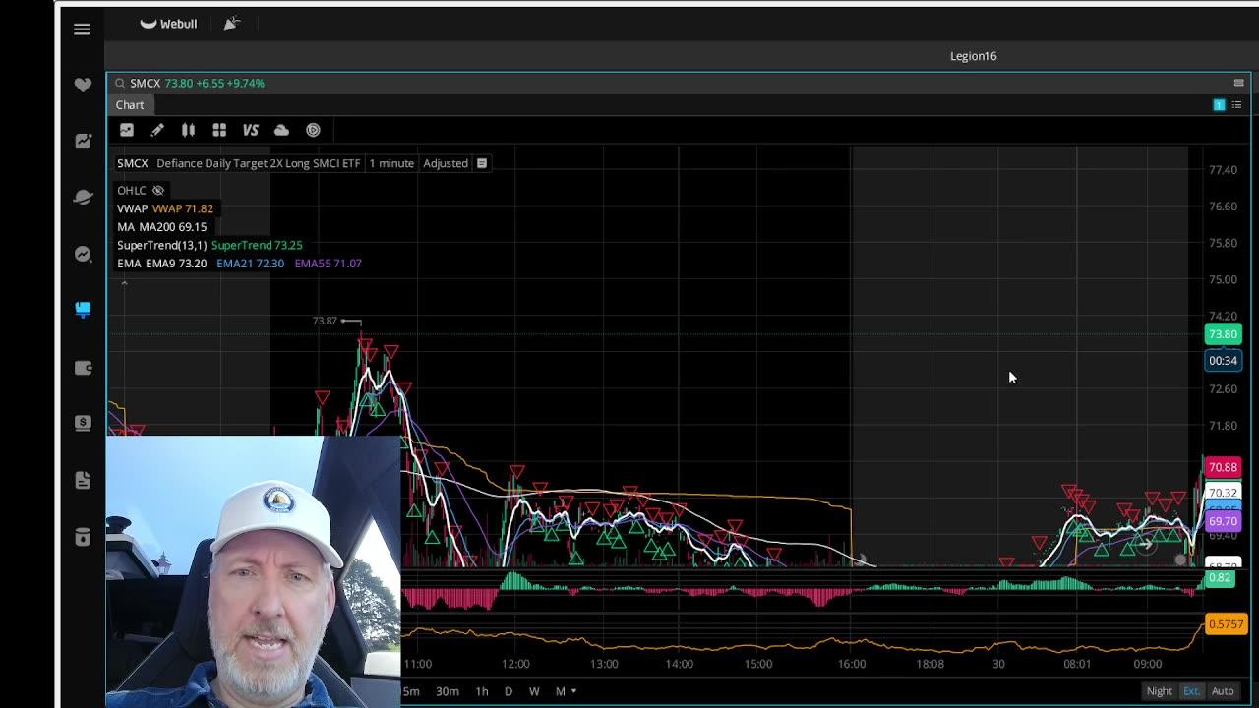Click the notes icon after Adjusted

pyautogui.click(x=482, y=163)
